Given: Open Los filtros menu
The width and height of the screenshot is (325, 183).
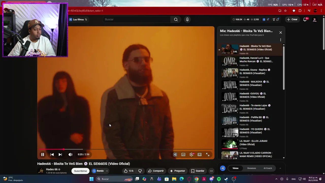Looking at the screenshot, I should pos(78,20).
